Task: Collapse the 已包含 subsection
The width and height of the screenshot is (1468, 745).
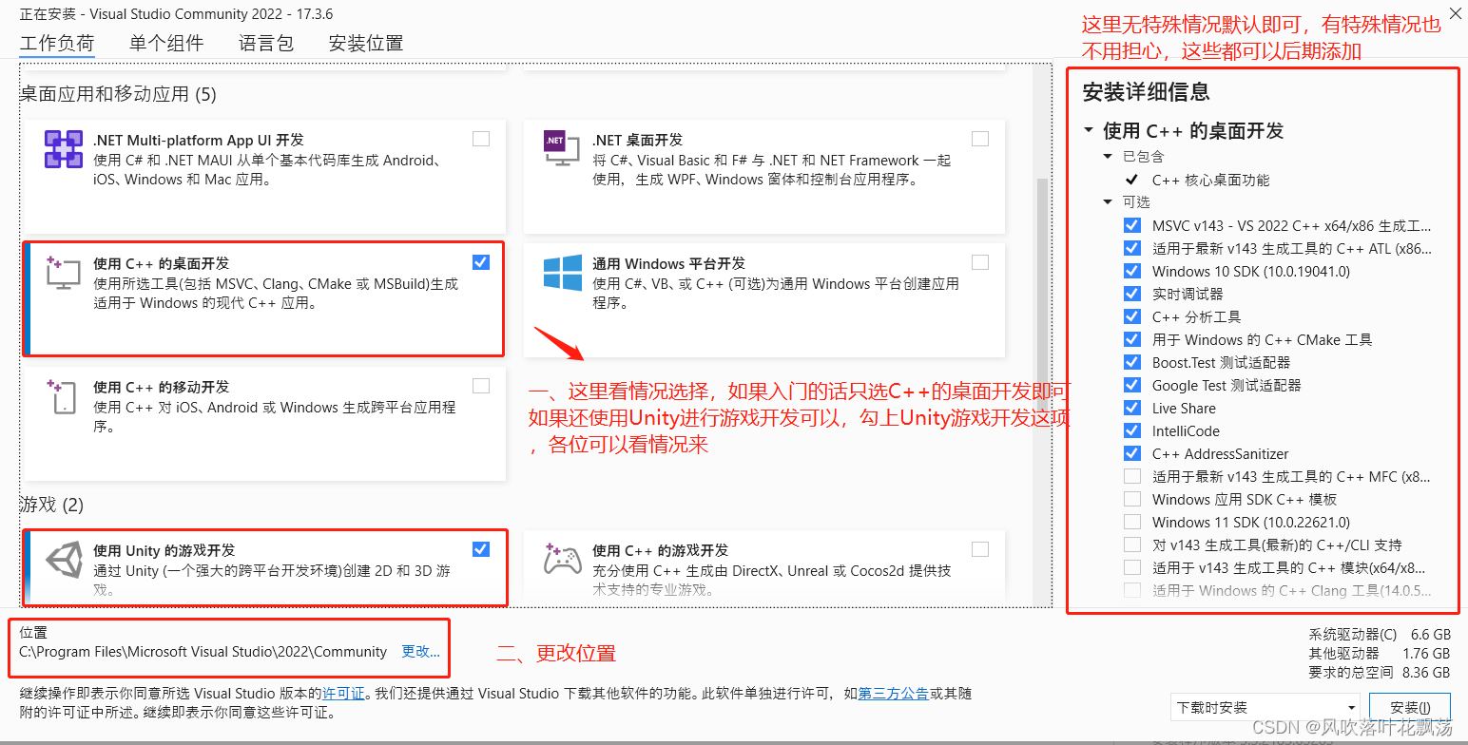Action: pos(1108,156)
